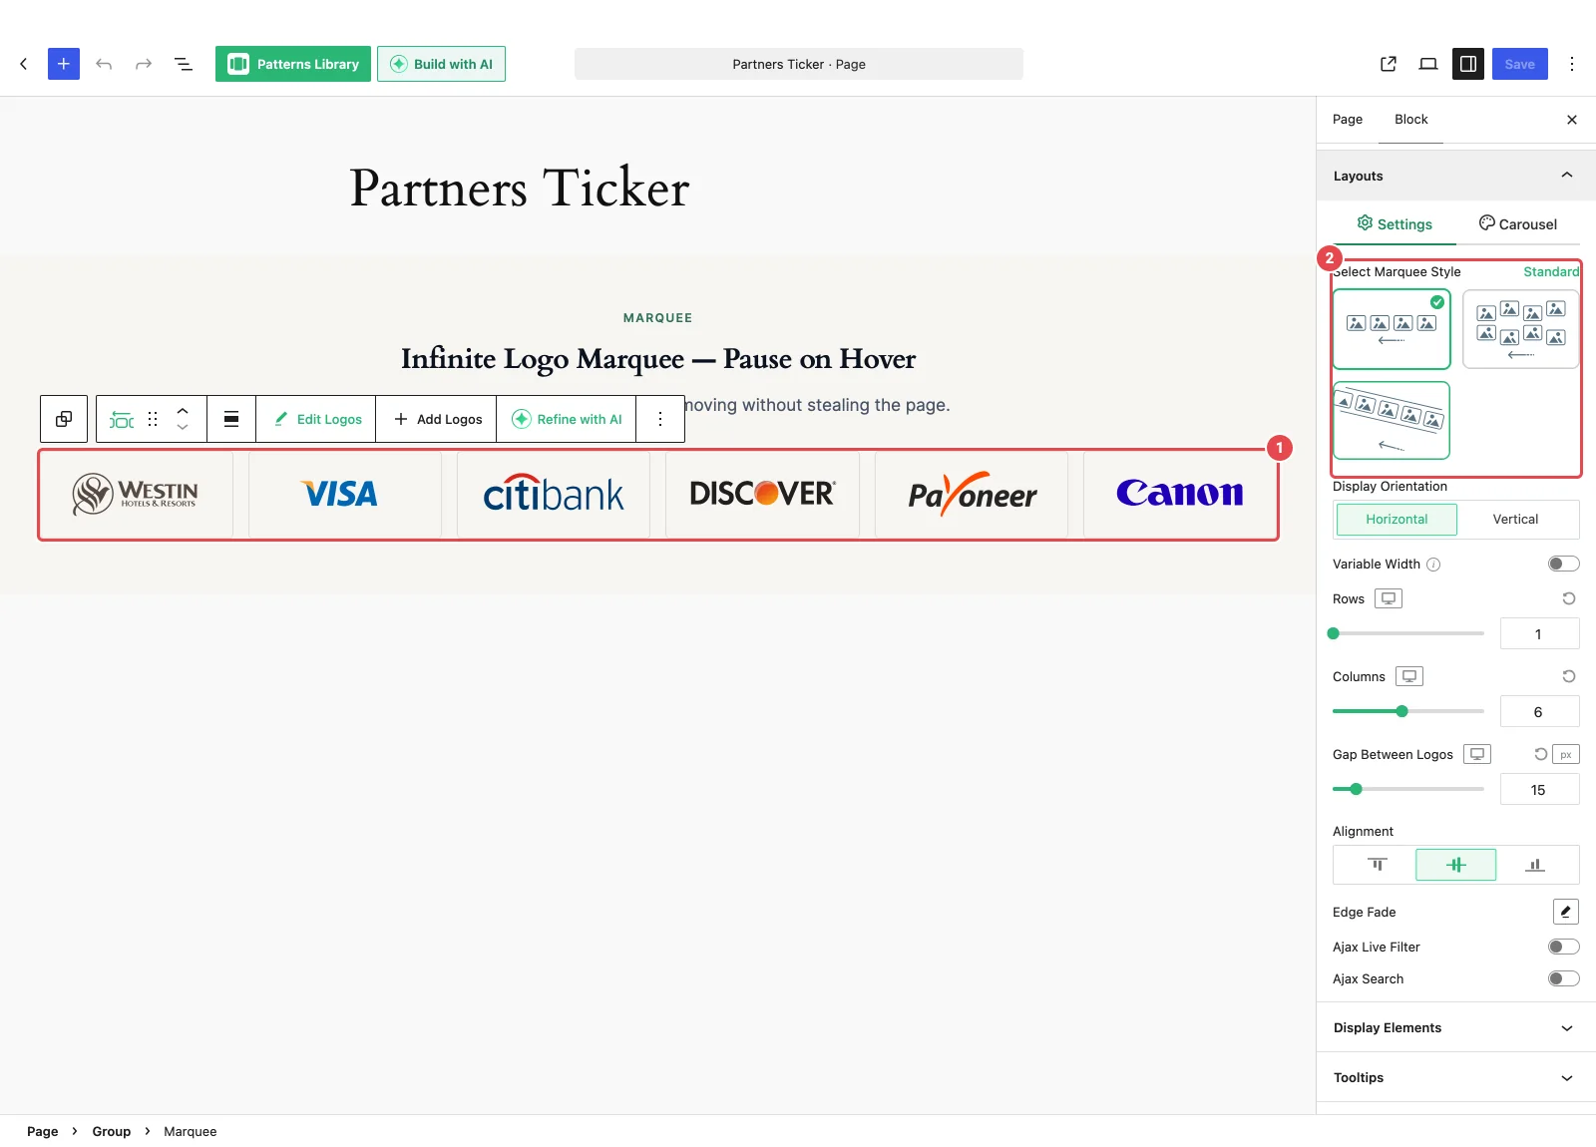The image size is (1596, 1147).
Task: Expand the Display Elements section
Action: pyautogui.click(x=1456, y=1027)
